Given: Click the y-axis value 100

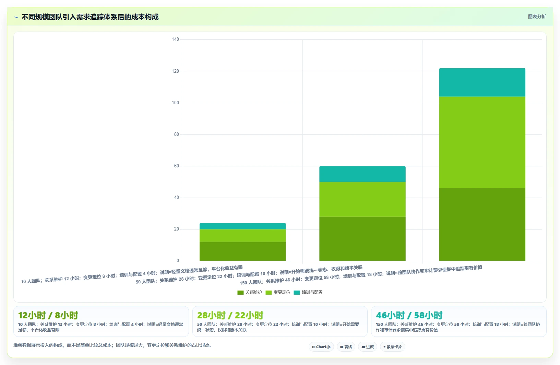Looking at the screenshot, I should point(175,103).
